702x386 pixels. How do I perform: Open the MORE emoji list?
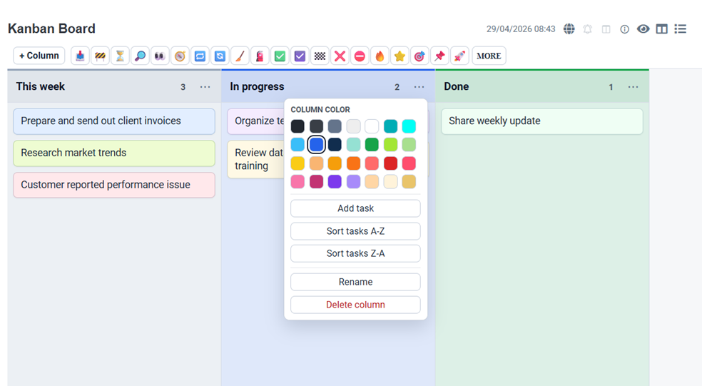pos(489,56)
